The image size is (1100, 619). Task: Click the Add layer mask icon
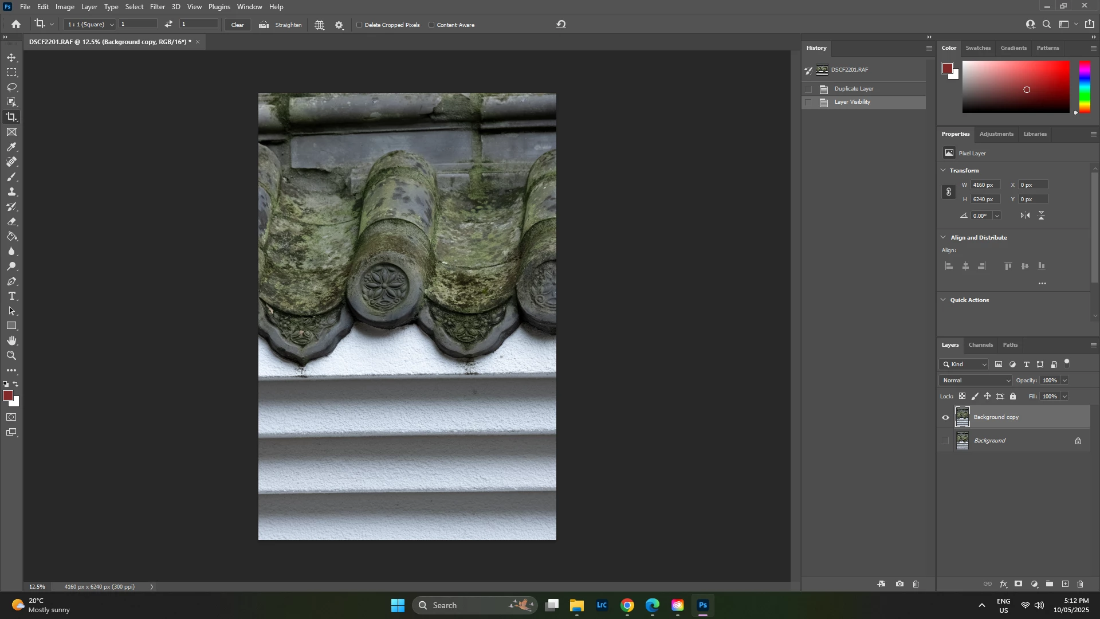pyautogui.click(x=1018, y=585)
